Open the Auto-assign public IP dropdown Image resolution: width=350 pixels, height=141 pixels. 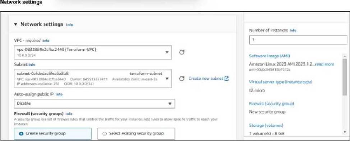[x=95, y=104]
